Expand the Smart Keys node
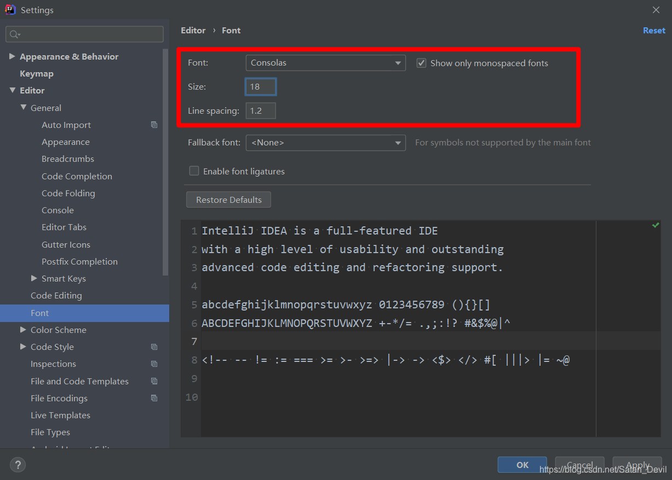672x480 pixels. [34, 278]
